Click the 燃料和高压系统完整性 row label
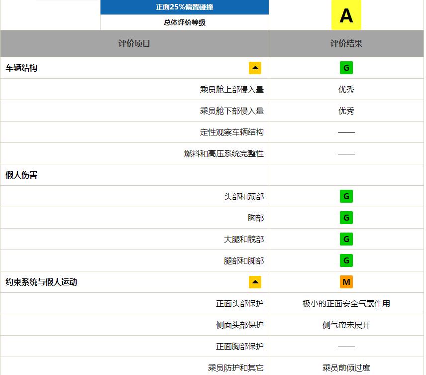426x375 pixels. [224, 154]
